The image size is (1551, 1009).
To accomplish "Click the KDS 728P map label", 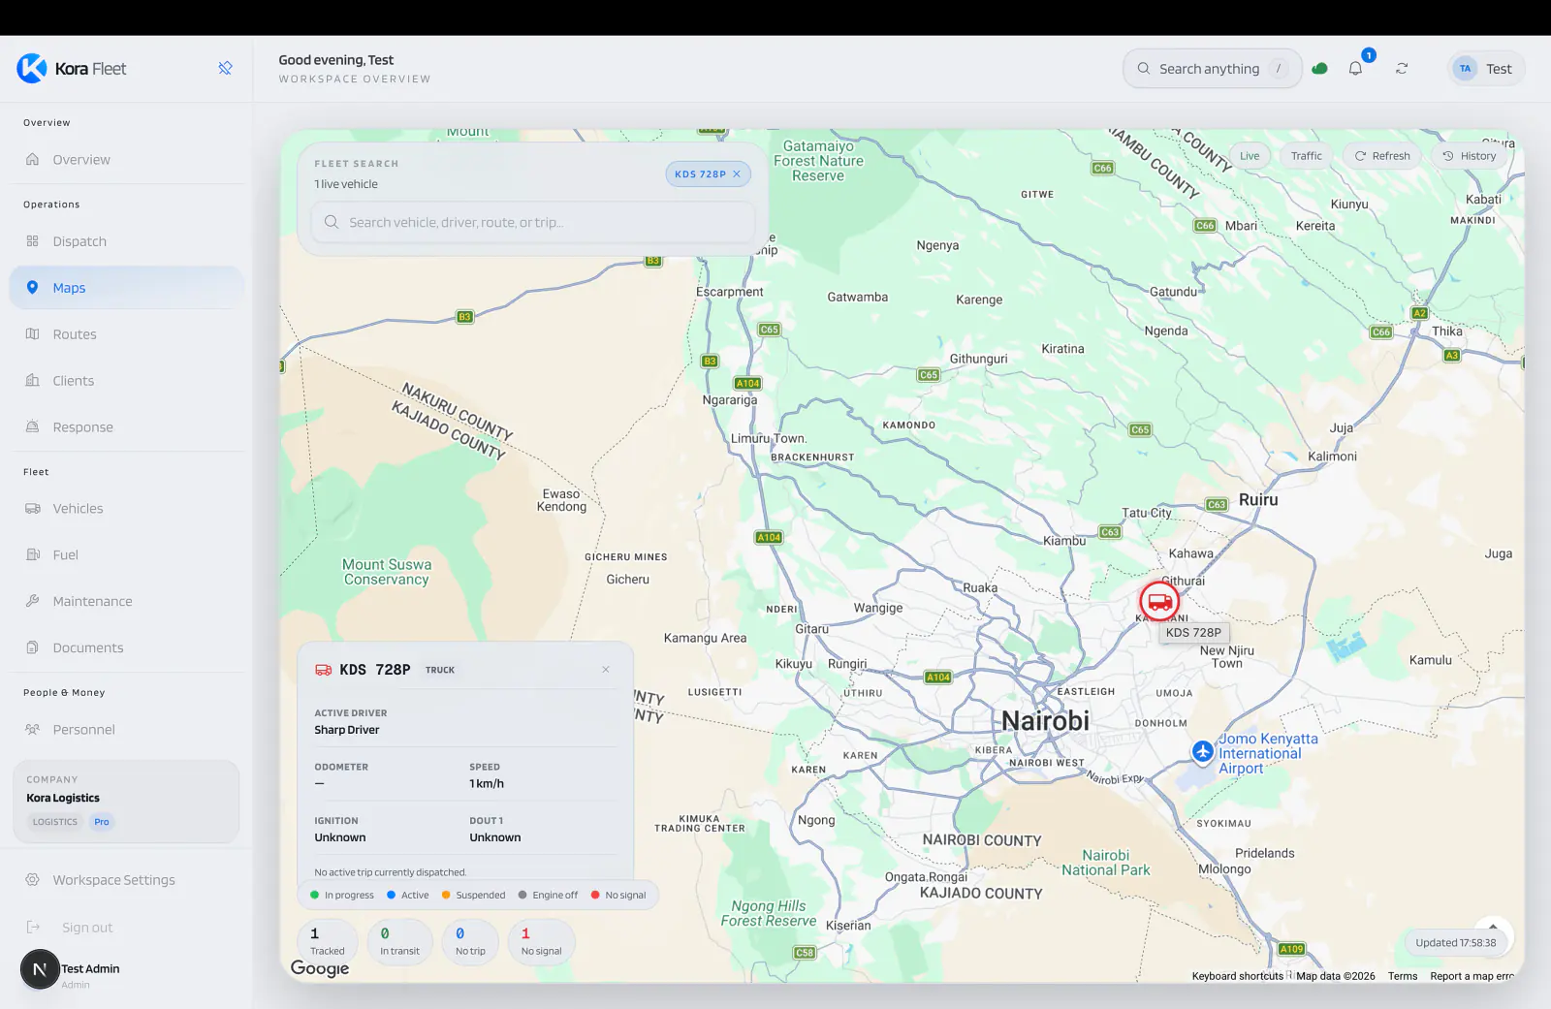I will click(x=1193, y=633).
